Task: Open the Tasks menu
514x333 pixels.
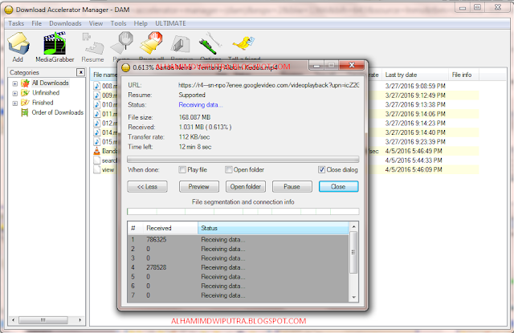Action: click(x=16, y=23)
